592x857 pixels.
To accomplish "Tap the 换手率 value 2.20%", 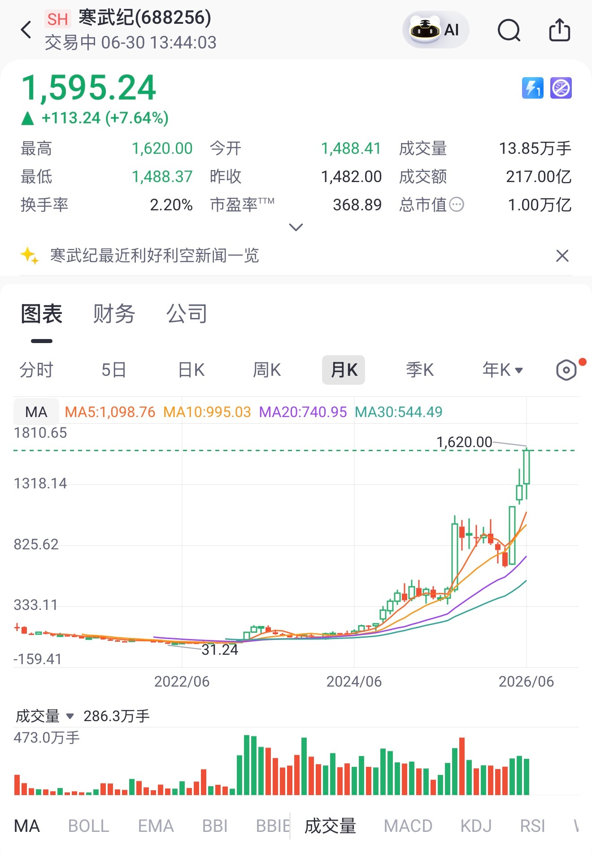I will pos(171,205).
